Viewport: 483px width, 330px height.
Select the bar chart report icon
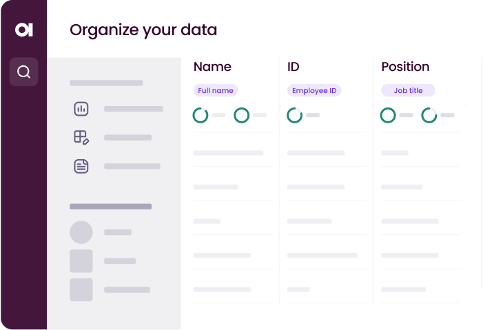pyautogui.click(x=81, y=109)
